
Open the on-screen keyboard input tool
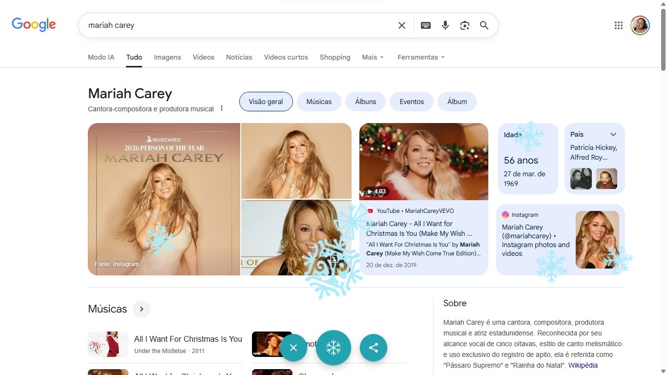[426, 25]
